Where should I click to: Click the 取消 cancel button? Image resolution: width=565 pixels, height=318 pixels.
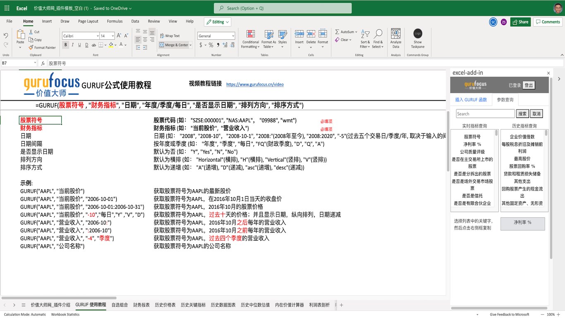(536, 114)
